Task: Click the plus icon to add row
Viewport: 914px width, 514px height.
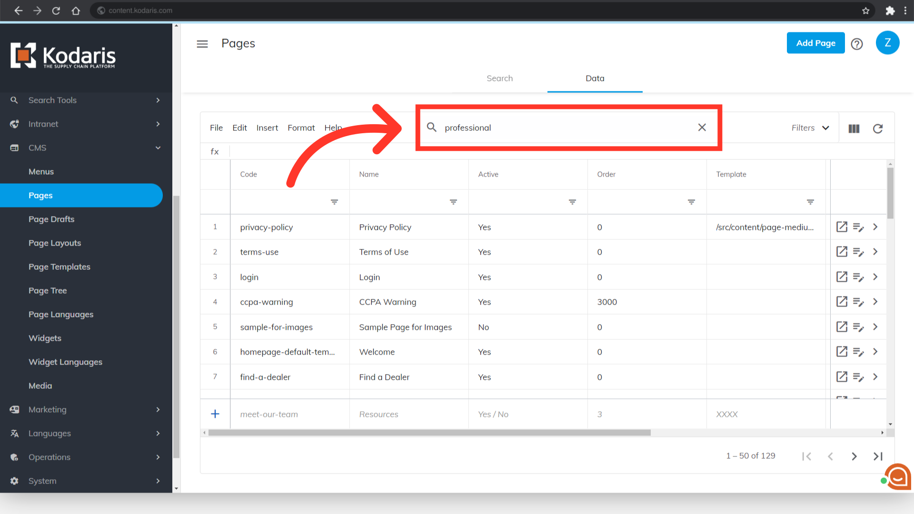Action: pyautogui.click(x=215, y=414)
